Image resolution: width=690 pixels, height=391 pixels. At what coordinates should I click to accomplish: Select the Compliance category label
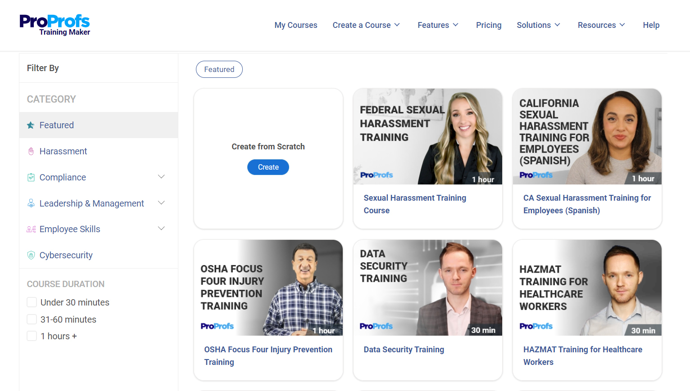coord(63,177)
